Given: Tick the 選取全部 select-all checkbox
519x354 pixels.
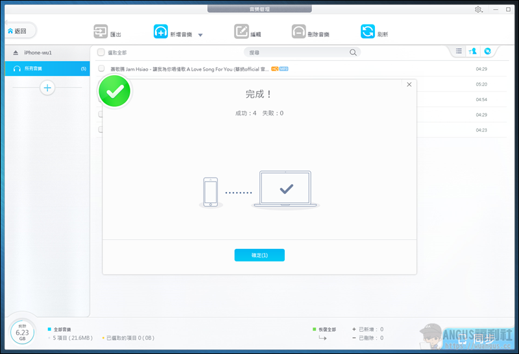Looking at the screenshot, I should 101,53.
